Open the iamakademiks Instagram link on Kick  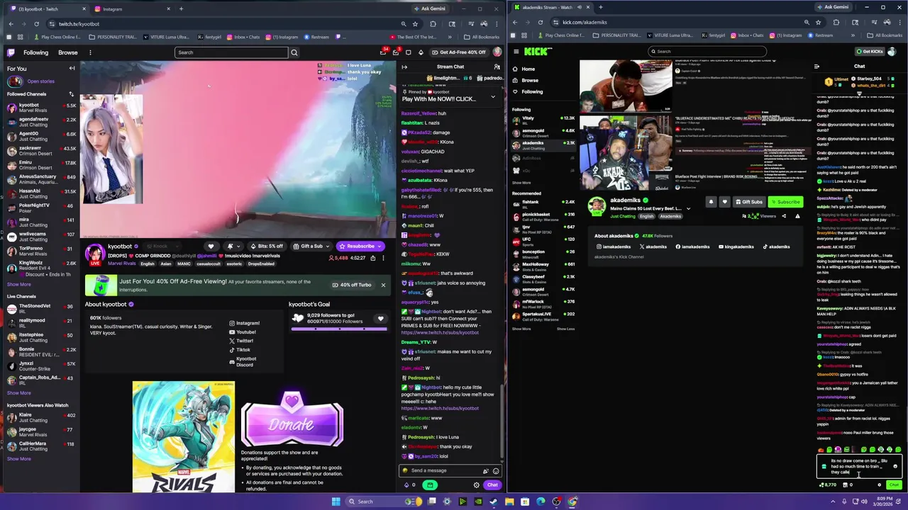(x=614, y=246)
